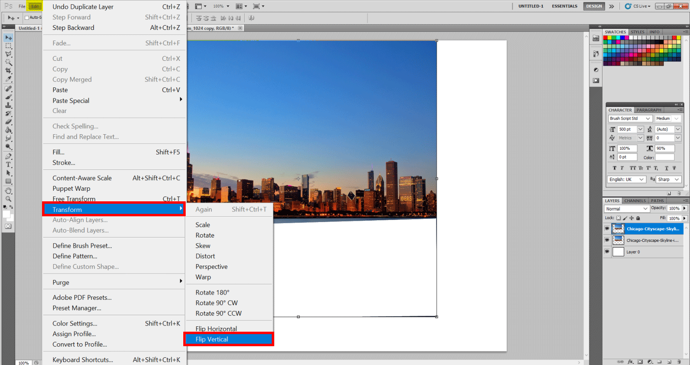Select the Pen tool

point(8,156)
